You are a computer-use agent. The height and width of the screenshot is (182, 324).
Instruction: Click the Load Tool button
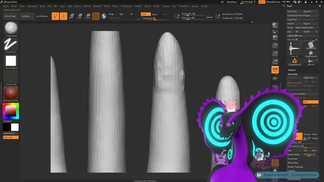tap(295, 12)
